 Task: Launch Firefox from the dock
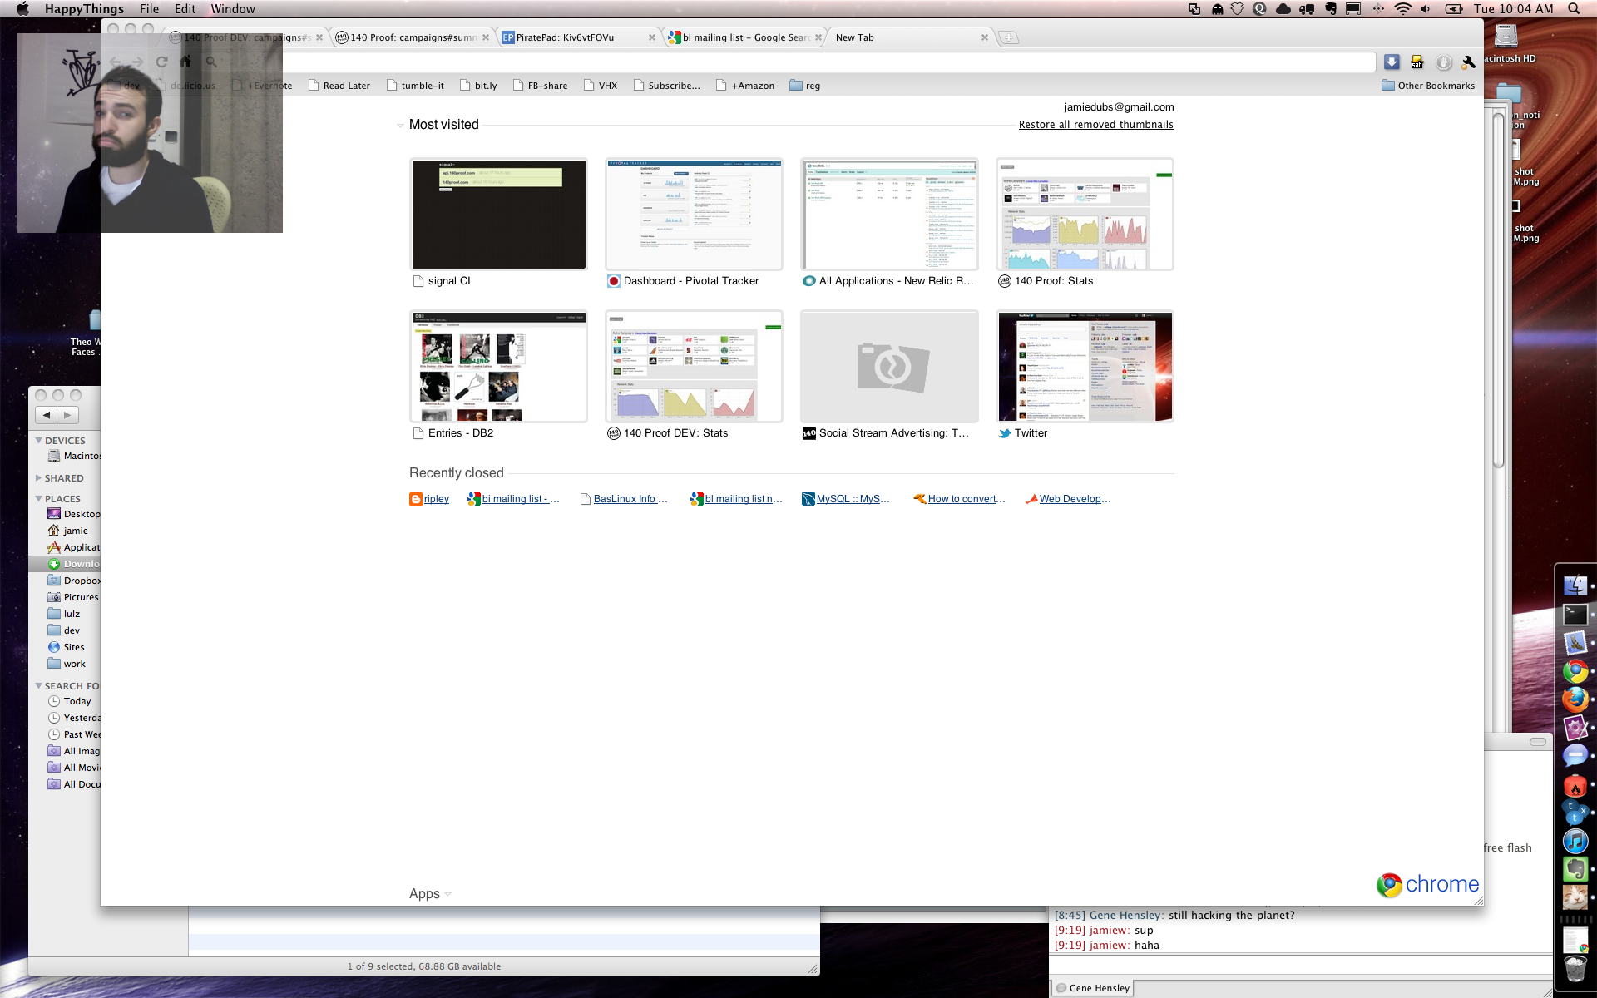click(x=1575, y=699)
